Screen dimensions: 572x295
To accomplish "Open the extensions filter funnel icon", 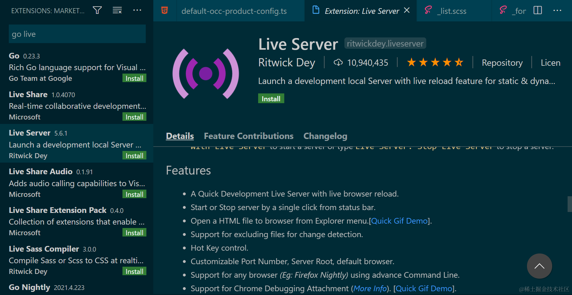I will 97,10.
